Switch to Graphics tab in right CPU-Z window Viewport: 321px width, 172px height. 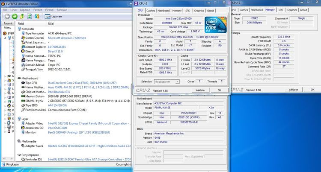pyautogui.click(x=292, y=10)
